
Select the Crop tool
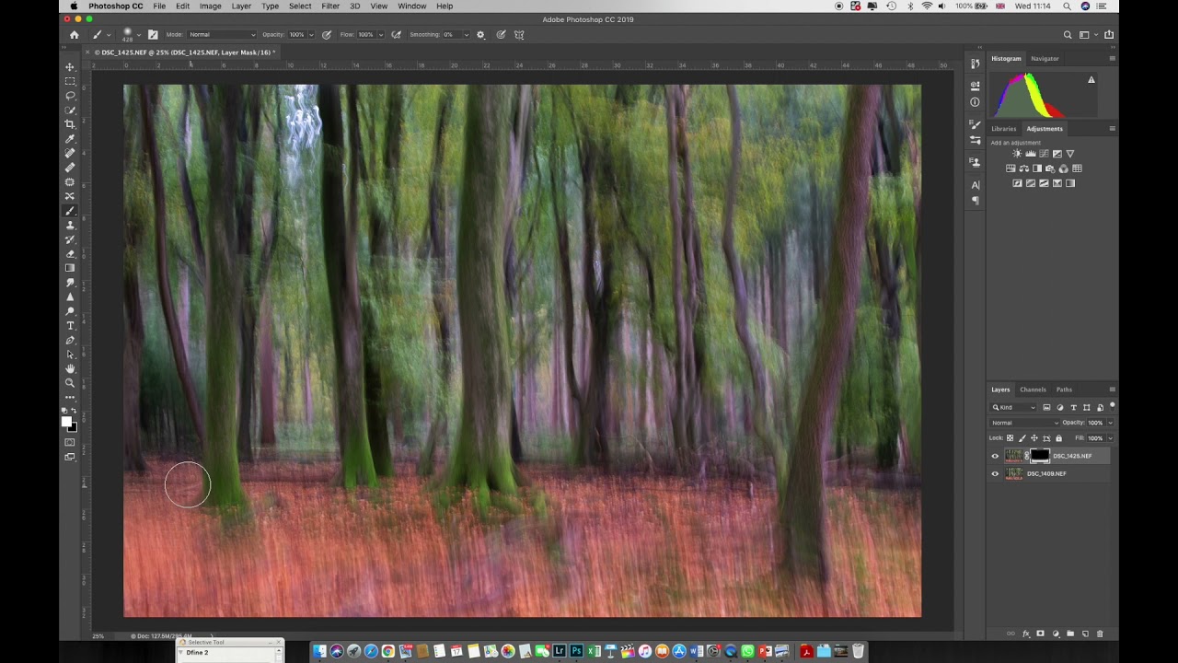70,124
